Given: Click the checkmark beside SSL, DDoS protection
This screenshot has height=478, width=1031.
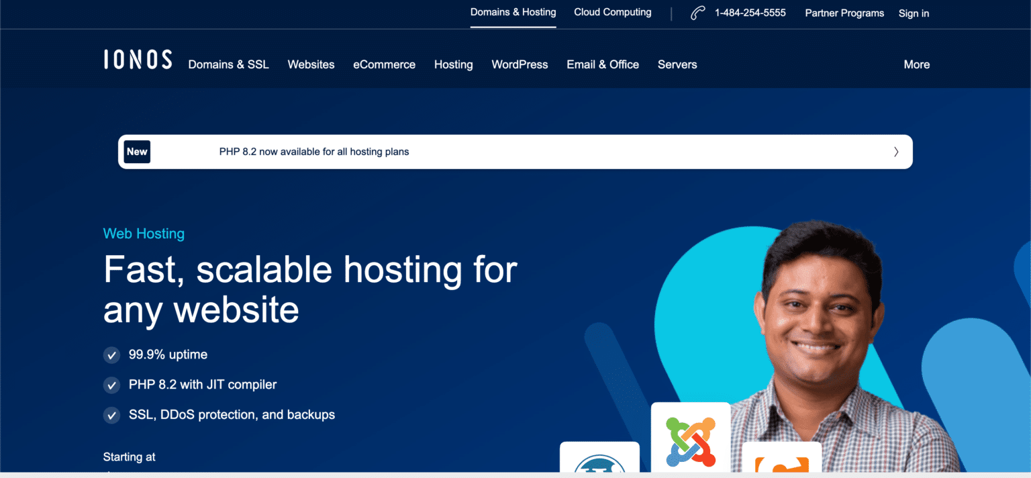Looking at the screenshot, I should pos(111,416).
